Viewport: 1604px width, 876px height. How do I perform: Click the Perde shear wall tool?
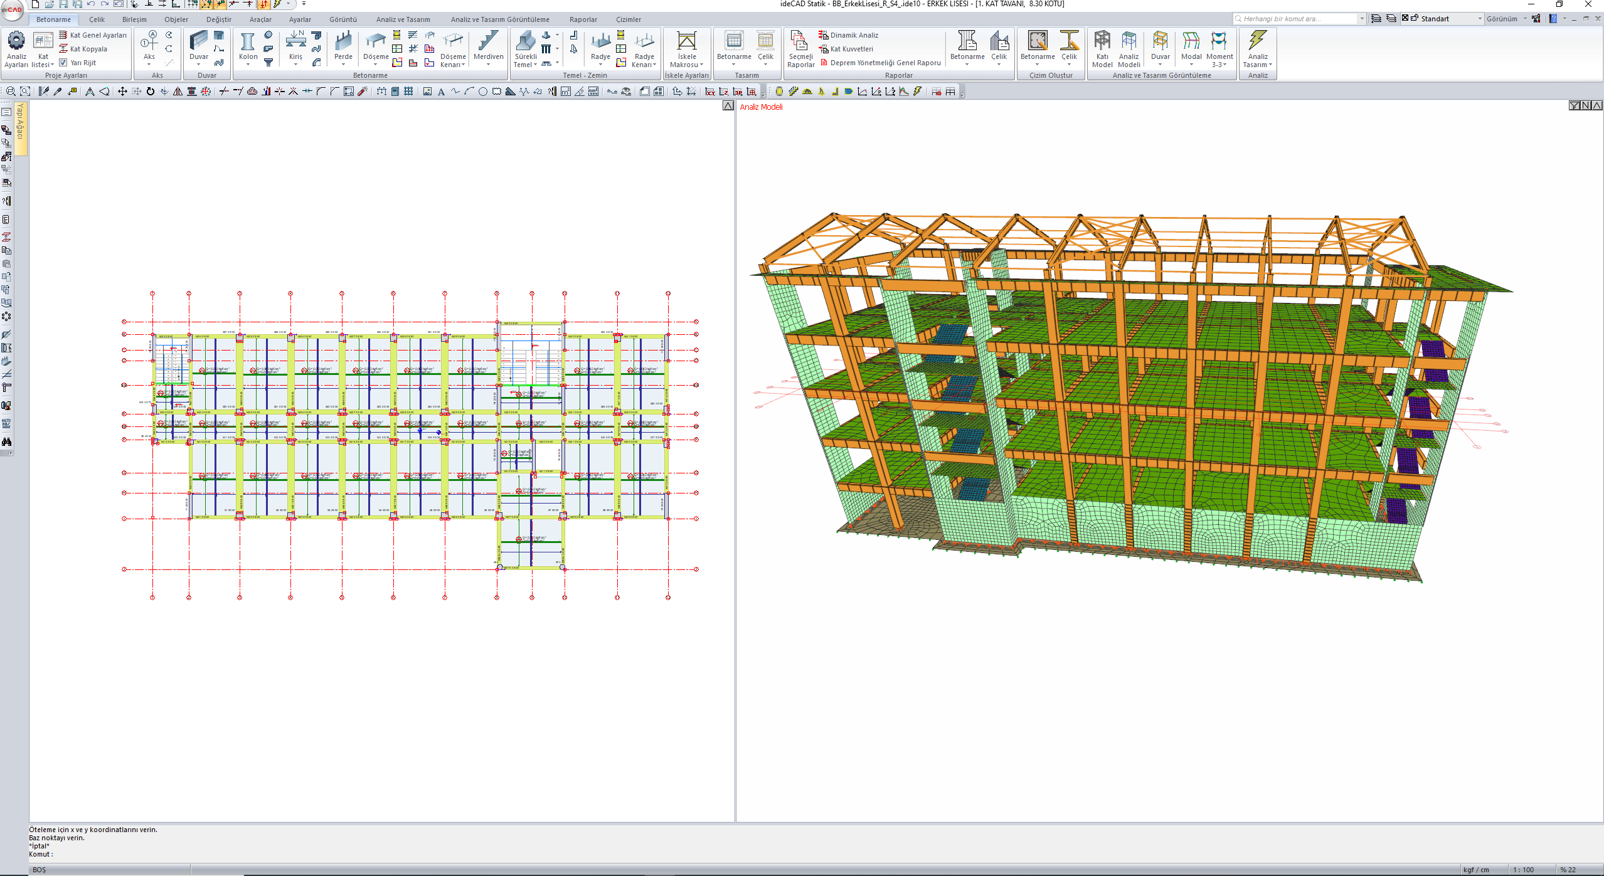pos(343,43)
